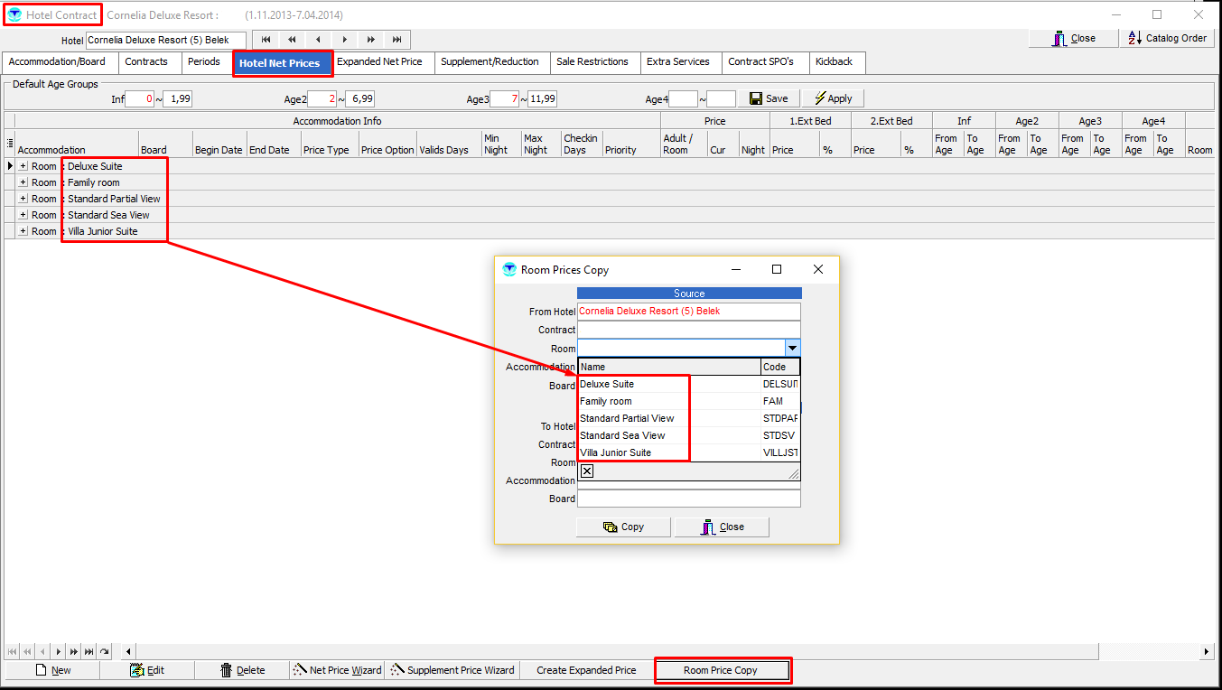Expand the Family room row
Screen dimensions: 1222x690
point(23,182)
